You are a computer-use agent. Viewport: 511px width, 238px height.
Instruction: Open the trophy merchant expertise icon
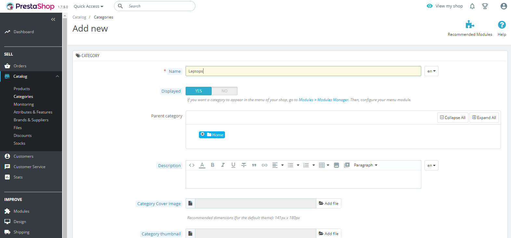(485, 6)
